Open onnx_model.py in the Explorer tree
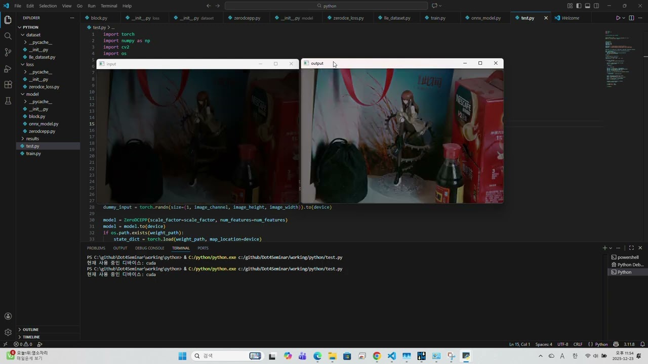 click(48, 124)
